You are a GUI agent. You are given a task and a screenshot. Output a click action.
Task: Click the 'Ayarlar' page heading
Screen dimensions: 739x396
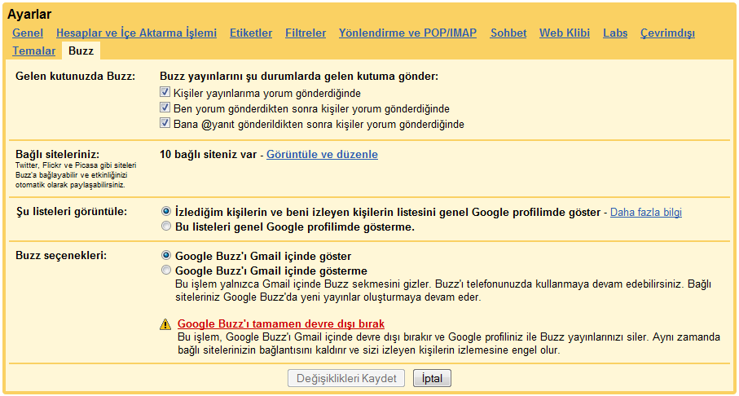click(29, 15)
